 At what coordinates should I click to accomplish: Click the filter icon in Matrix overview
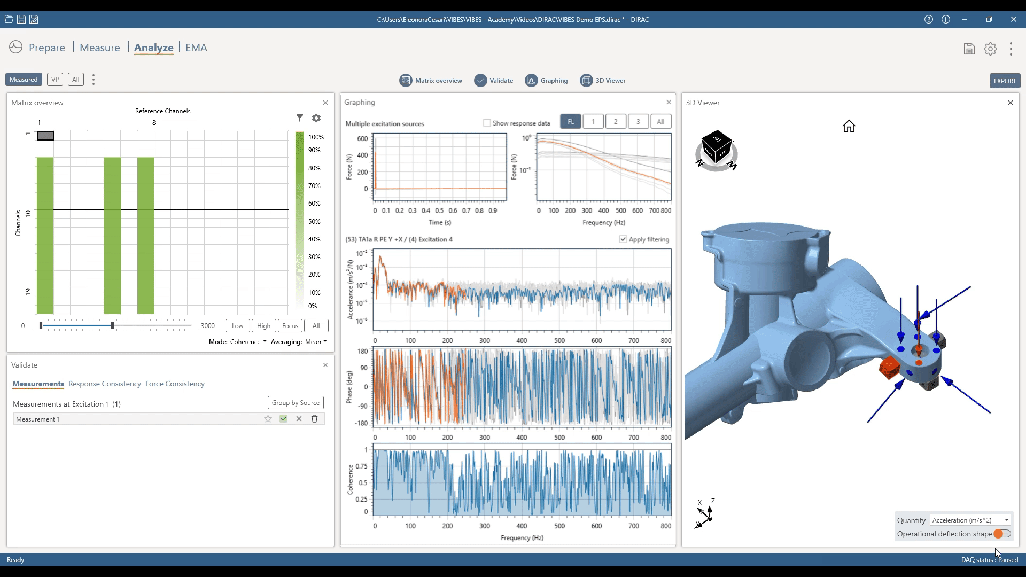(x=300, y=118)
